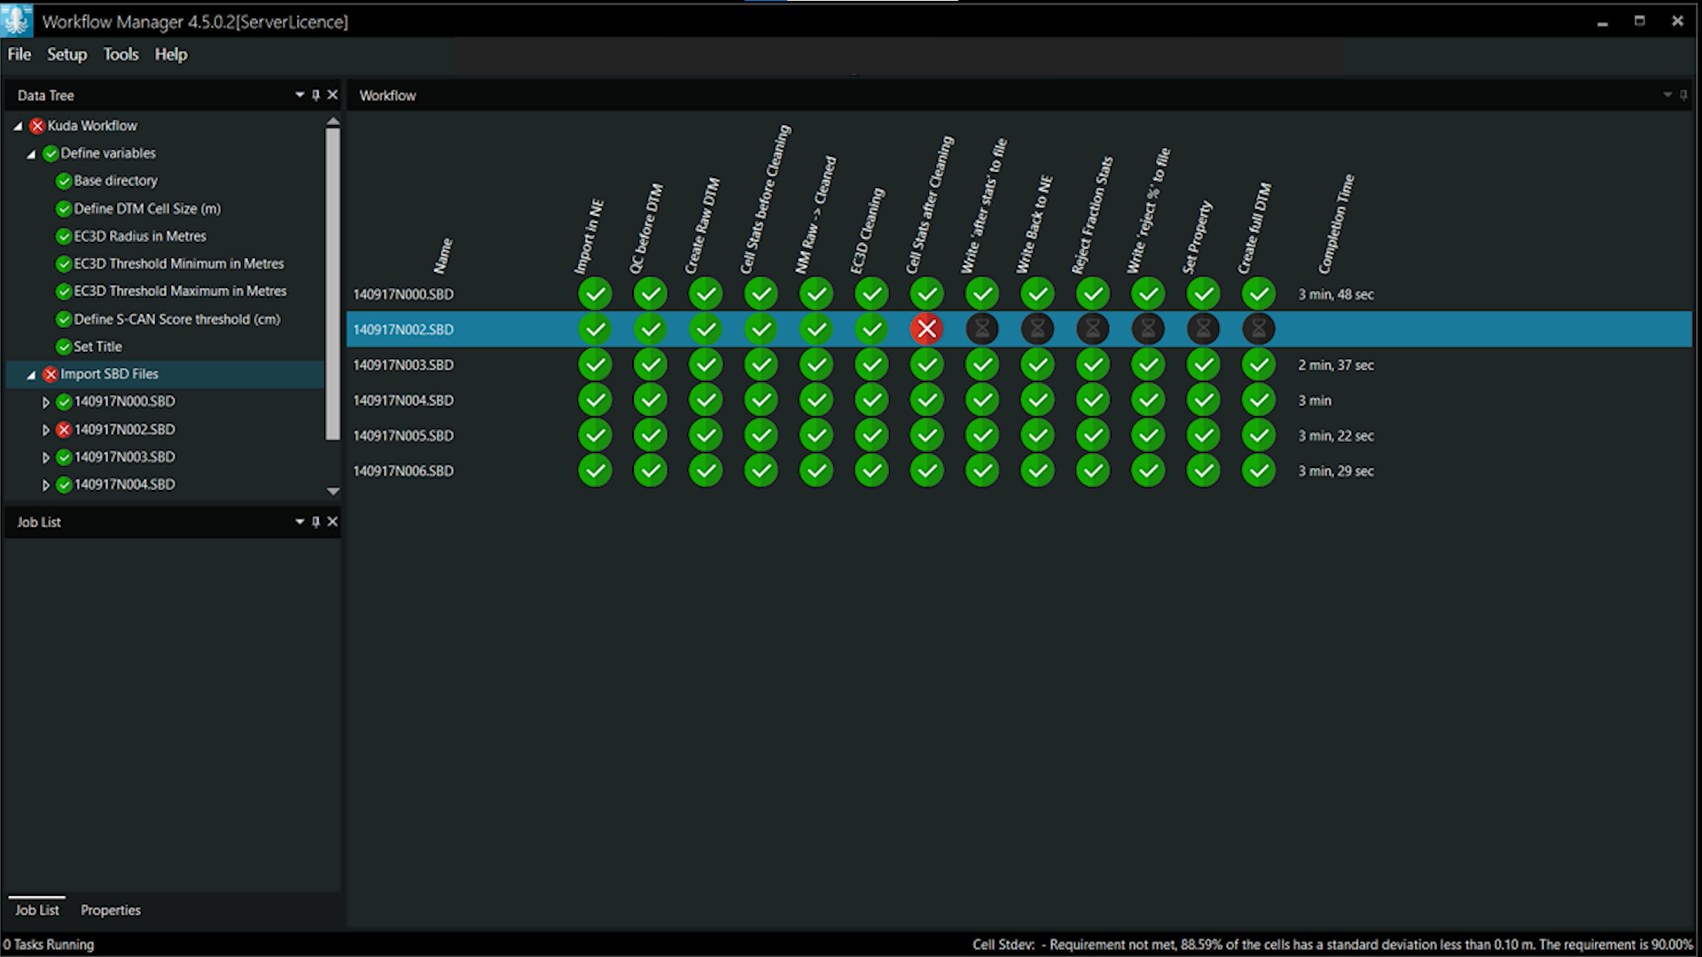
Task: Click the Name column header
Action: [x=443, y=255]
